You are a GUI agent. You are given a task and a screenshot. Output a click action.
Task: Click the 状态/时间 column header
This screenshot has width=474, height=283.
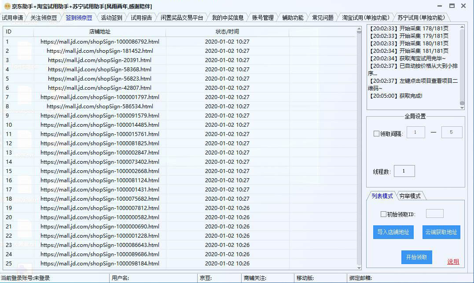[x=228, y=31]
